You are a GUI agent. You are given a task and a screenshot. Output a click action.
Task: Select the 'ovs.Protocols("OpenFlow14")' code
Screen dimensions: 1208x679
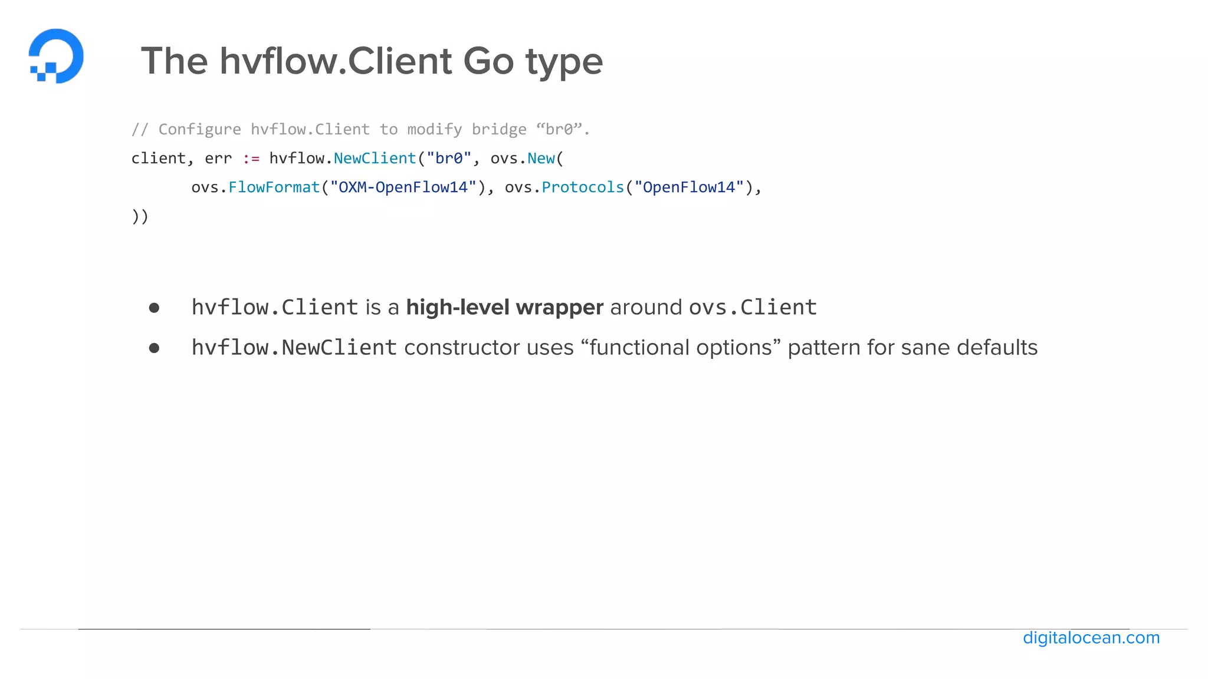coord(629,187)
